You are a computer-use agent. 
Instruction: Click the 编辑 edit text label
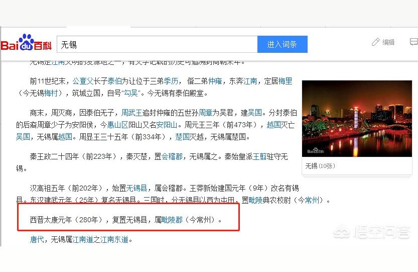tap(388, 42)
